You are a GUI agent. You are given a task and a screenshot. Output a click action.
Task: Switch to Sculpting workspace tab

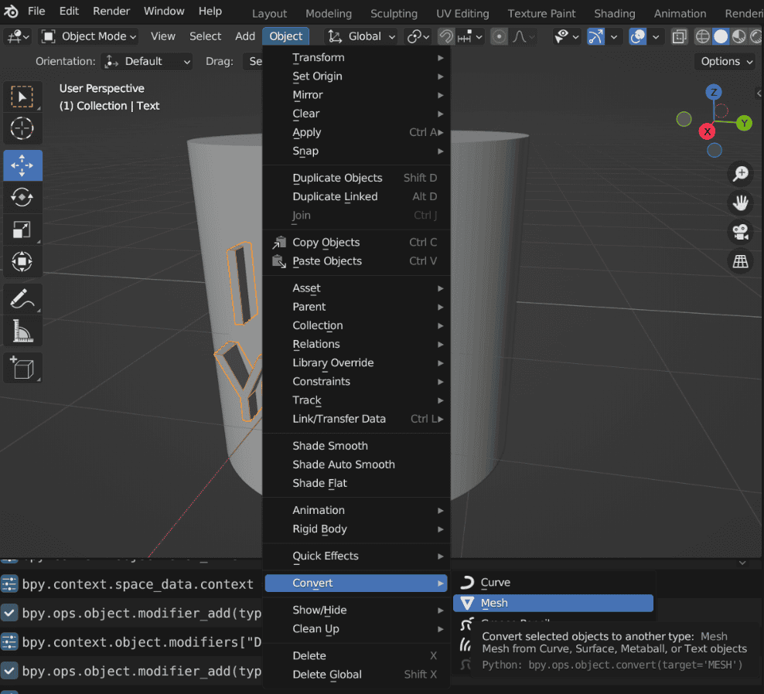point(394,14)
